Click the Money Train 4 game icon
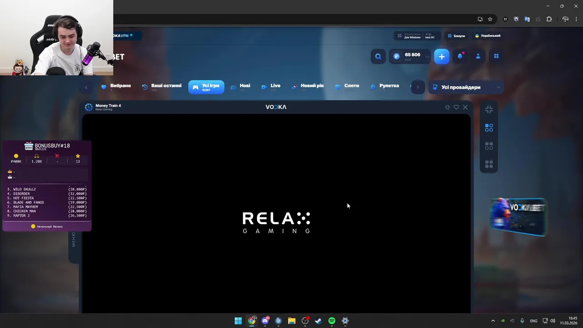The image size is (583, 328). tap(89, 107)
